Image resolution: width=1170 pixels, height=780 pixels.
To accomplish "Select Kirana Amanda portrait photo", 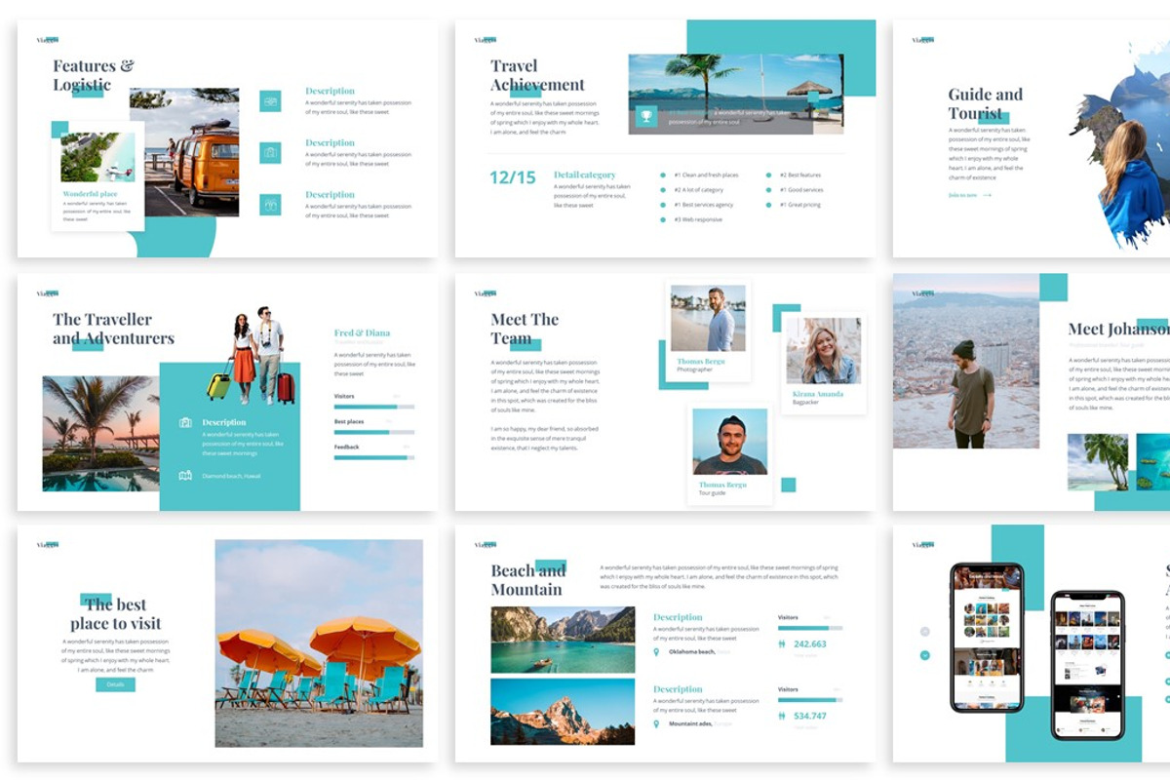I will [x=824, y=351].
